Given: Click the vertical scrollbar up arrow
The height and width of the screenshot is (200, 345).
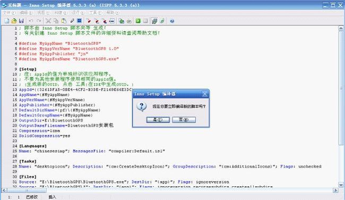Looking at the screenshot, I should 341,28.
